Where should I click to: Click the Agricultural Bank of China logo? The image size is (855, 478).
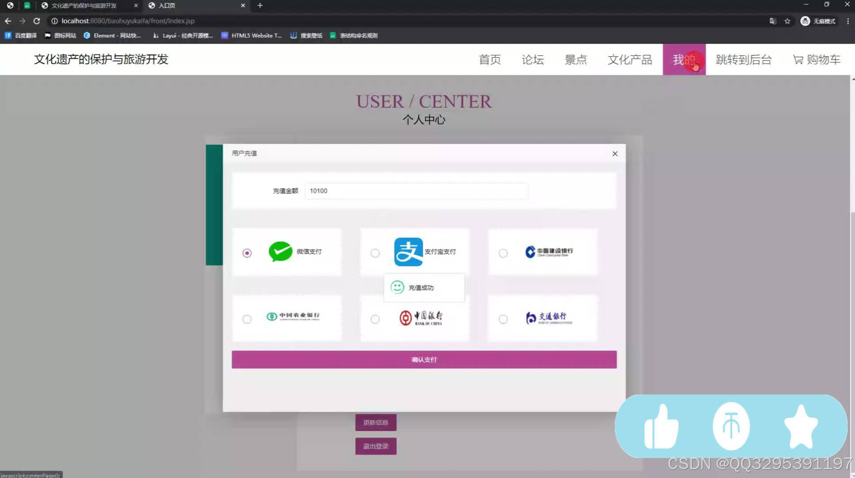(293, 316)
